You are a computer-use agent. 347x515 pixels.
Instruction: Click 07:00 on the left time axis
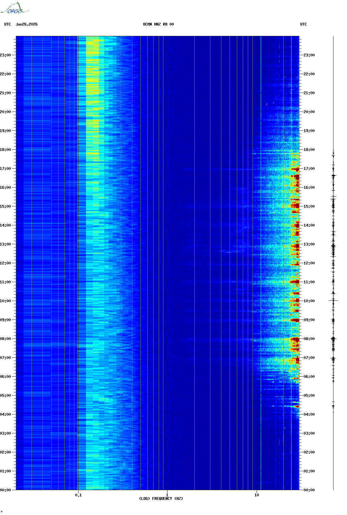click(5, 358)
